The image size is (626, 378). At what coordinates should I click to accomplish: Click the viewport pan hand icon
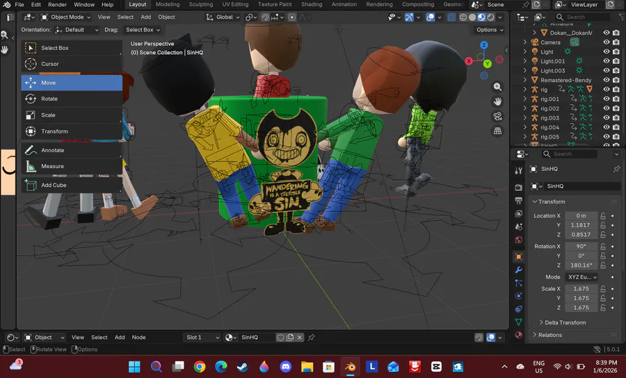tap(497, 101)
